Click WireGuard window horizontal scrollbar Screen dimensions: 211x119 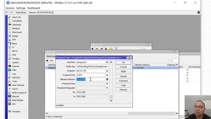(112, 113)
